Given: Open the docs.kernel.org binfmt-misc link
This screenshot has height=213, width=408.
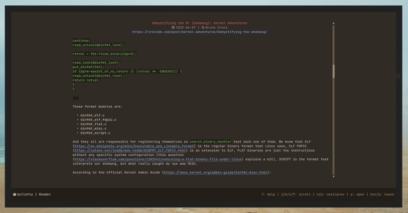Looking at the screenshot, I should (215, 172).
